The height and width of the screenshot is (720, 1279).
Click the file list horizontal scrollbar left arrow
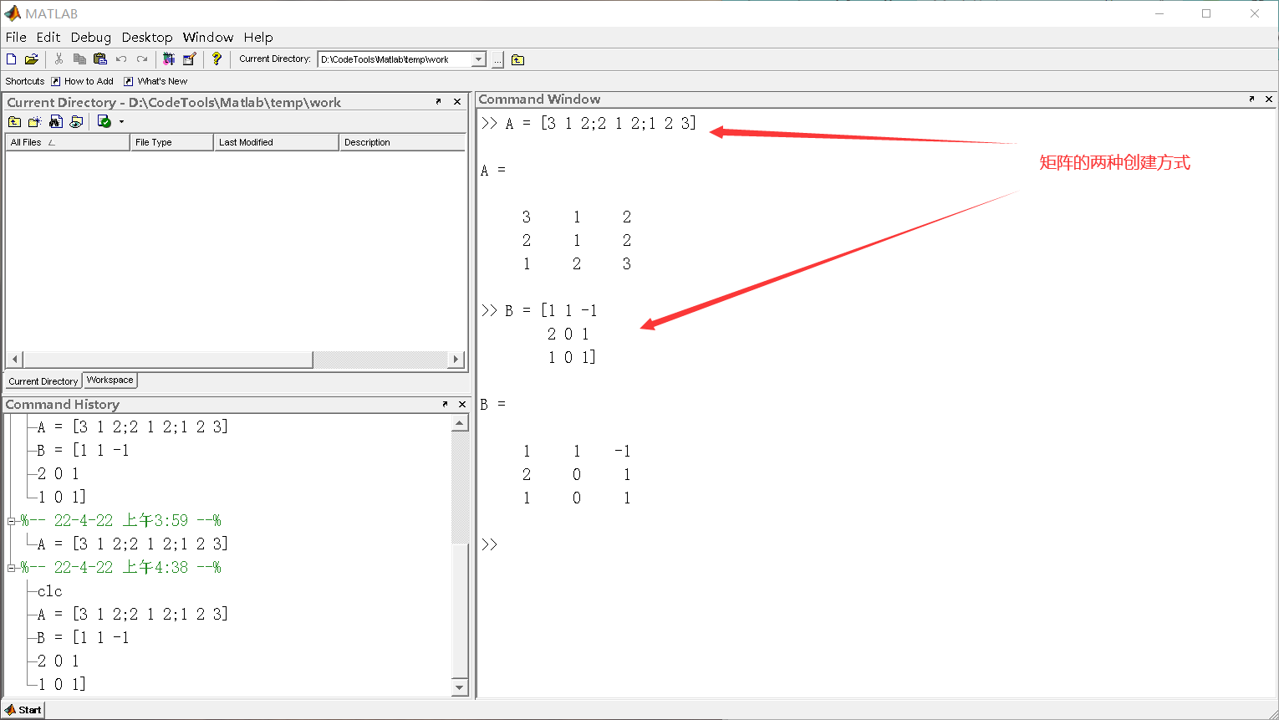click(15, 360)
